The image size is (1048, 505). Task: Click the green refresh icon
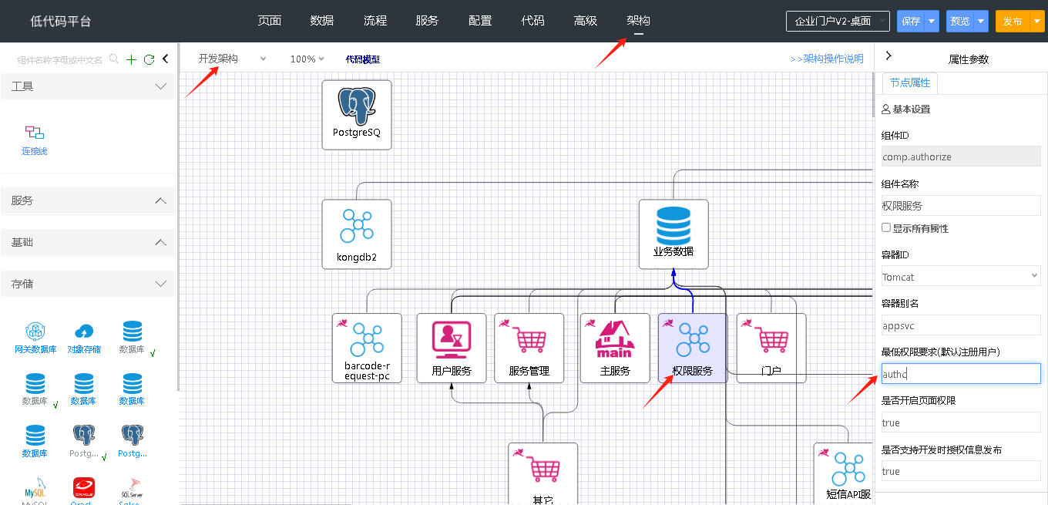pyautogui.click(x=149, y=59)
